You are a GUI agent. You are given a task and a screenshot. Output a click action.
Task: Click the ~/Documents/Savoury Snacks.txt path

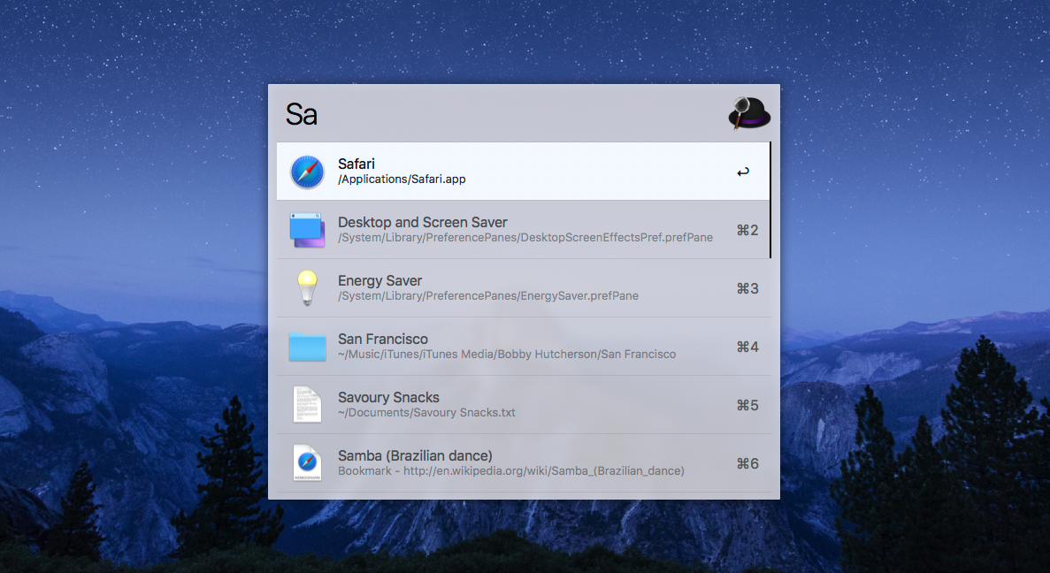tap(426, 412)
